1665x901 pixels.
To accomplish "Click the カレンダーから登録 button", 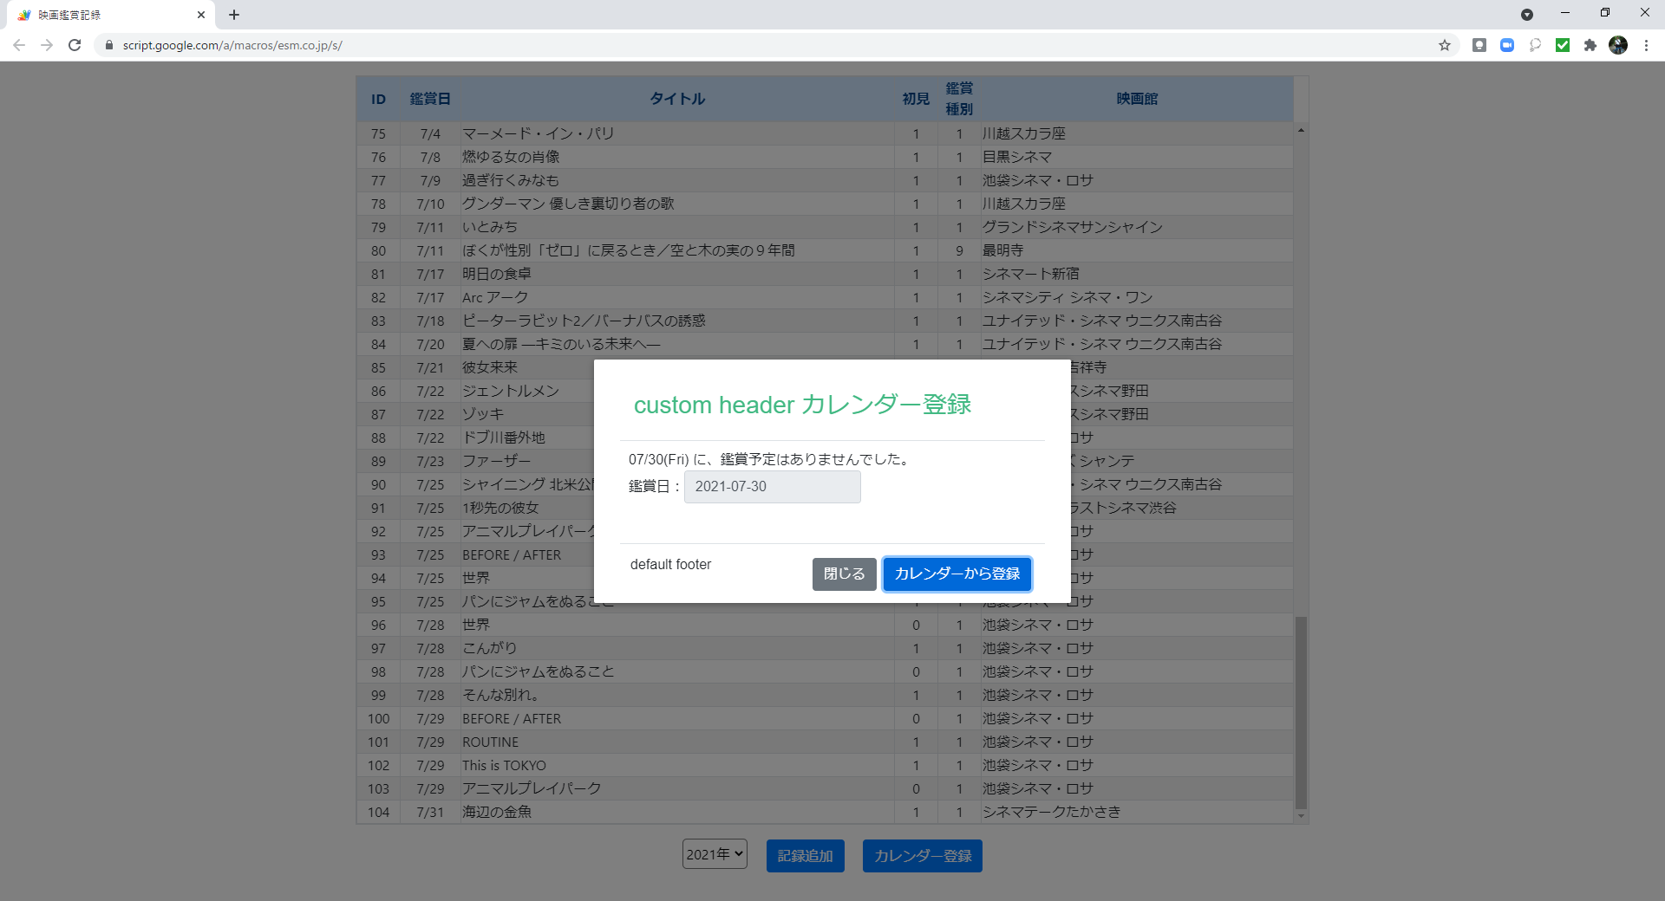I will pos(956,574).
